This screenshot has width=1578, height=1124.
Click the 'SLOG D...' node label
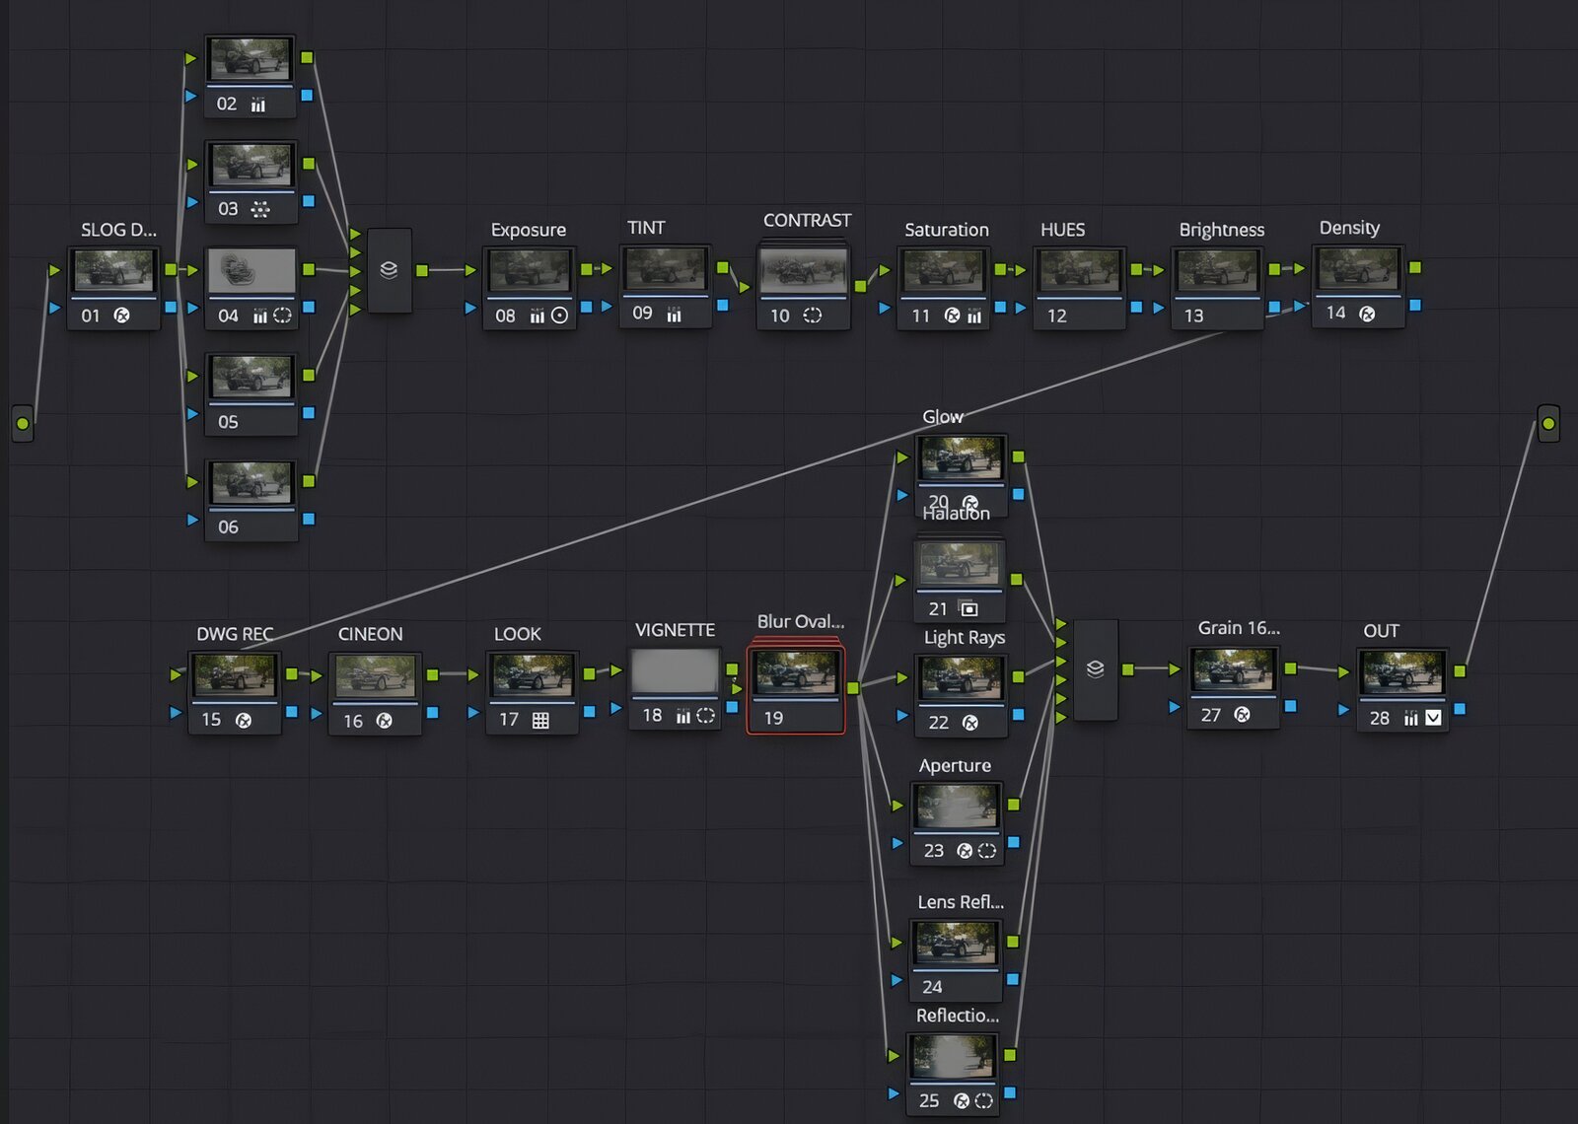[x=118, y=230]
